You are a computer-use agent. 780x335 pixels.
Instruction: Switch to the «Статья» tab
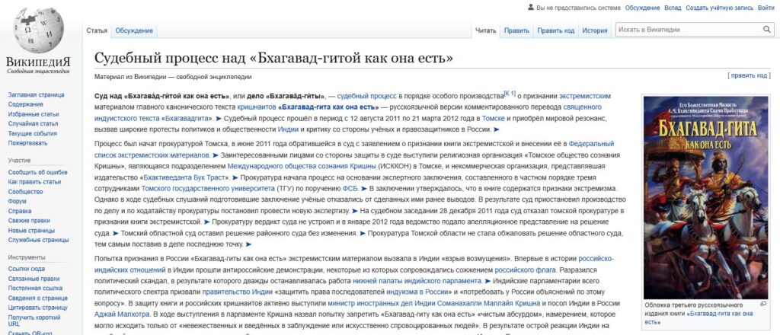[97, 30]
